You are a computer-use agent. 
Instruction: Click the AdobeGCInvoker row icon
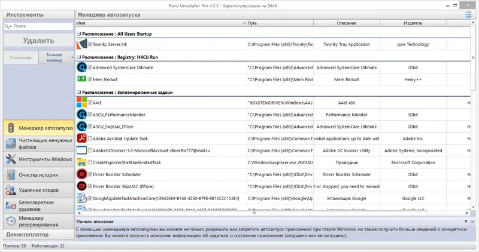81,150
